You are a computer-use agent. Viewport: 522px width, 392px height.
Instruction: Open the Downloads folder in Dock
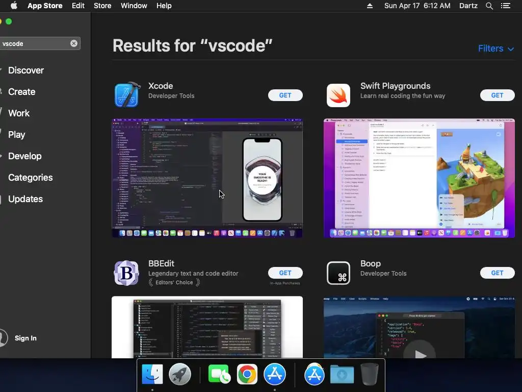click(x=342, y=374)
